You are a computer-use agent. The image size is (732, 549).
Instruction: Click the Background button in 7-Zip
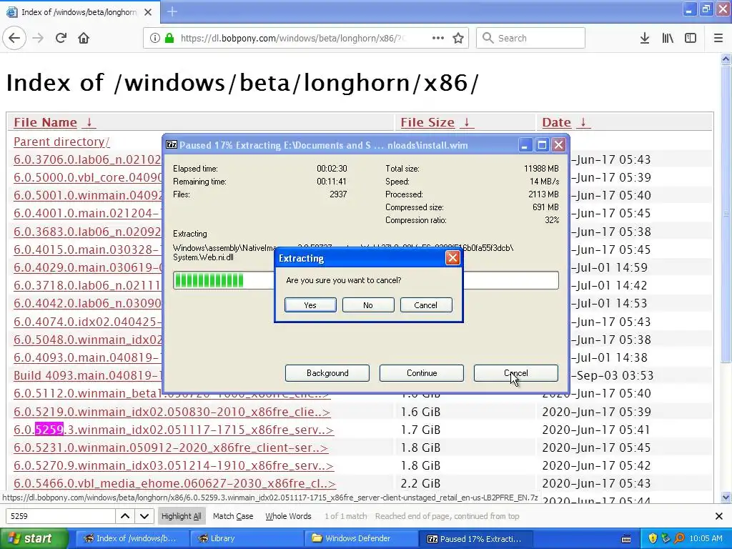(x=327, y=373)
